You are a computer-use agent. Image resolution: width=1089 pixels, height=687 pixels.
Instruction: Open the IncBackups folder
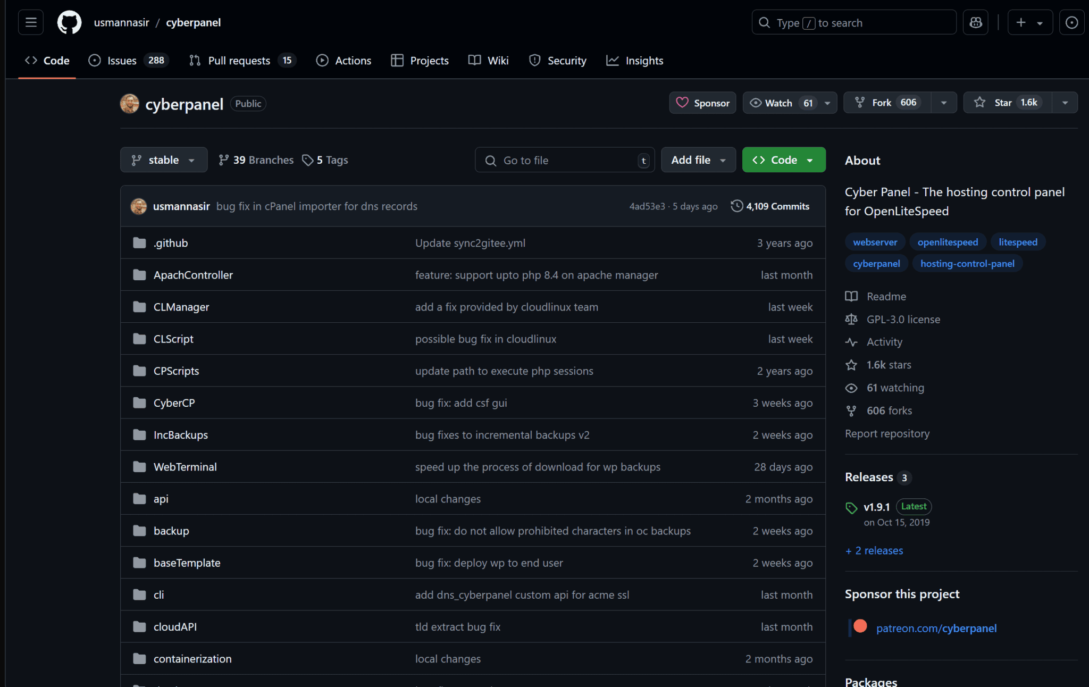[181, 434]
